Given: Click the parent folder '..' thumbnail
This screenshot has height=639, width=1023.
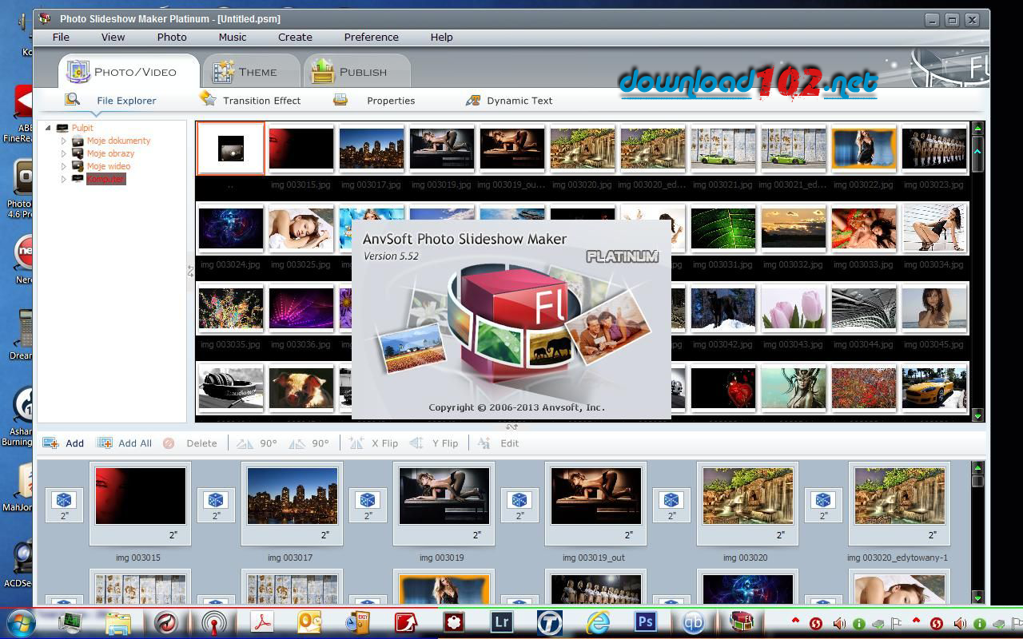Looking at the screenshot, I should [230, 149].
